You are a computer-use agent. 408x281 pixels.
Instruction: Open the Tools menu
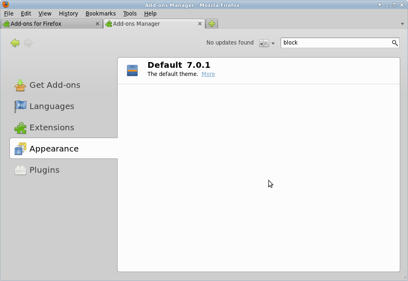(x=130, y=13)
